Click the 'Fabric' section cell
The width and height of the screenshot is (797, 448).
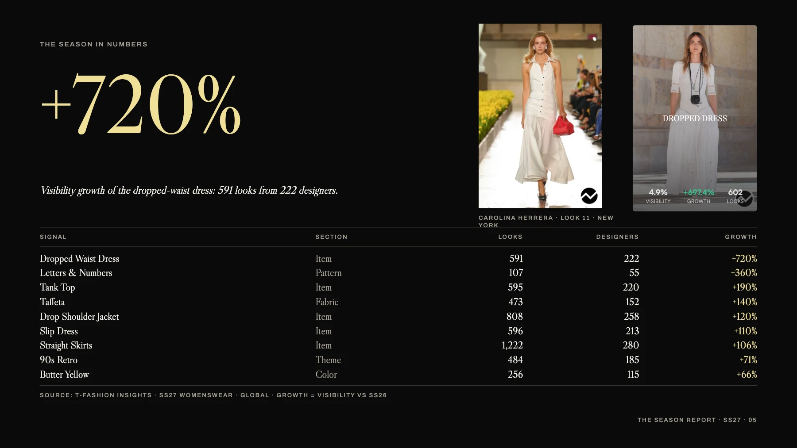point(327,302)
